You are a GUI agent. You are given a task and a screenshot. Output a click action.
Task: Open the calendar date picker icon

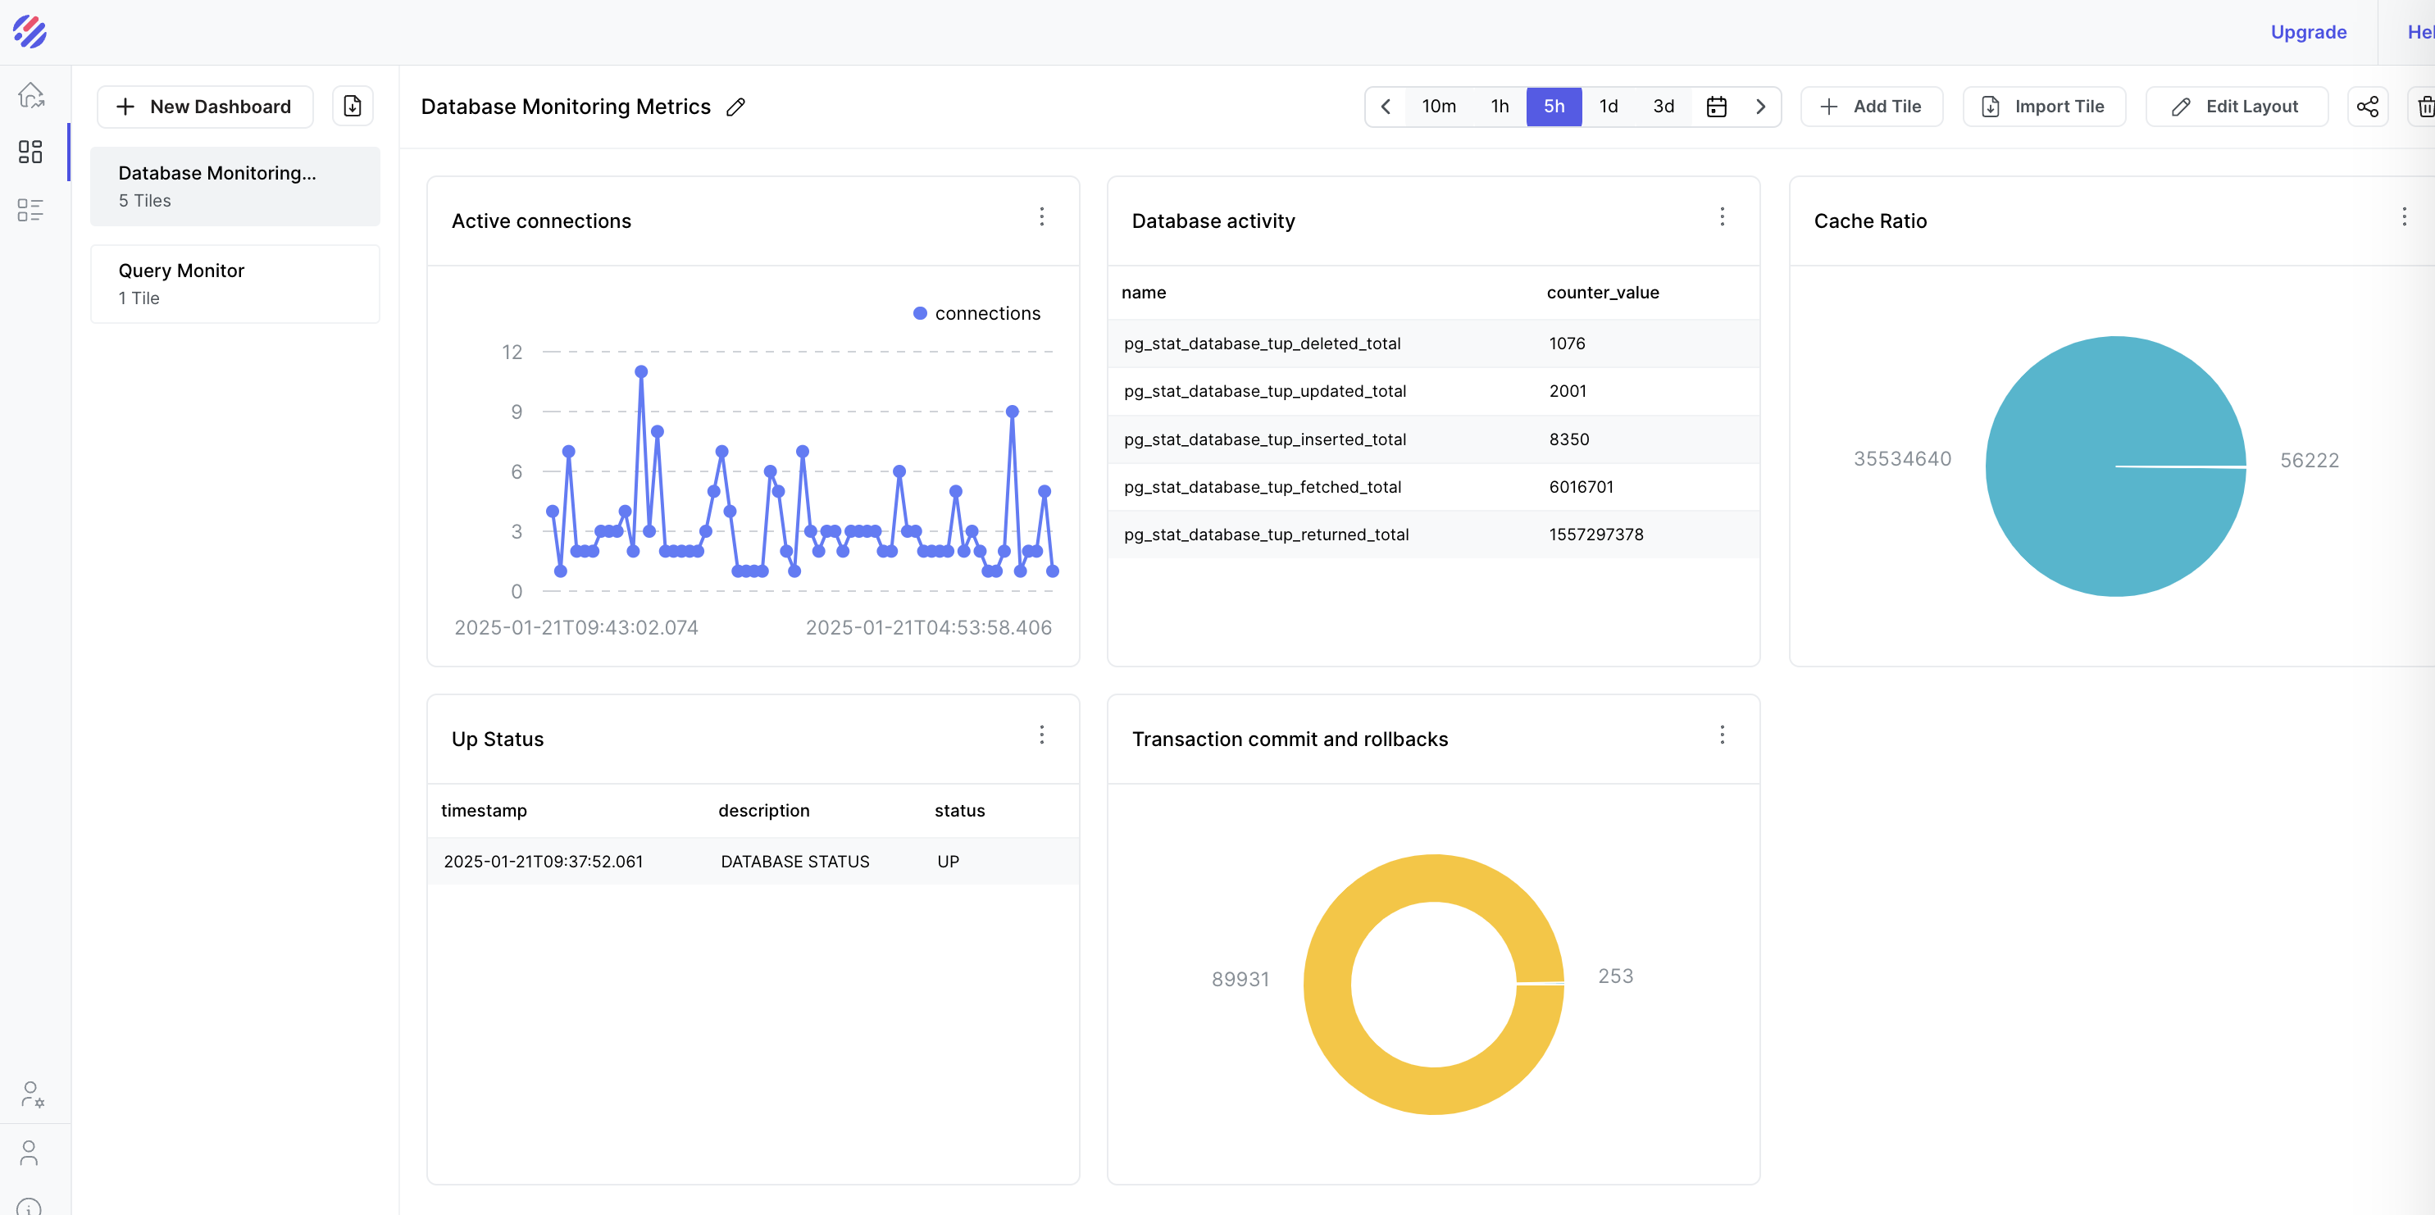(1716, 107)
